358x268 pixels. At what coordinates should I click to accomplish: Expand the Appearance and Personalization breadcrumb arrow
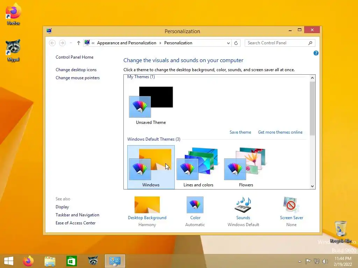[160, 43]
